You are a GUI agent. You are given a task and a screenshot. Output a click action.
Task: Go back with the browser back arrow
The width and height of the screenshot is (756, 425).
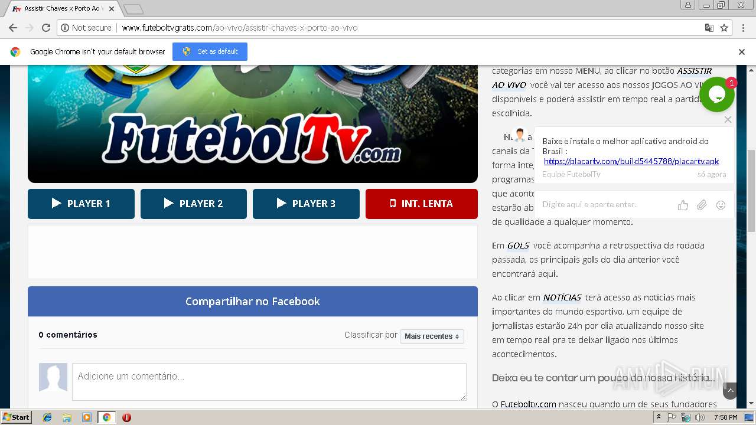(13, 28)
